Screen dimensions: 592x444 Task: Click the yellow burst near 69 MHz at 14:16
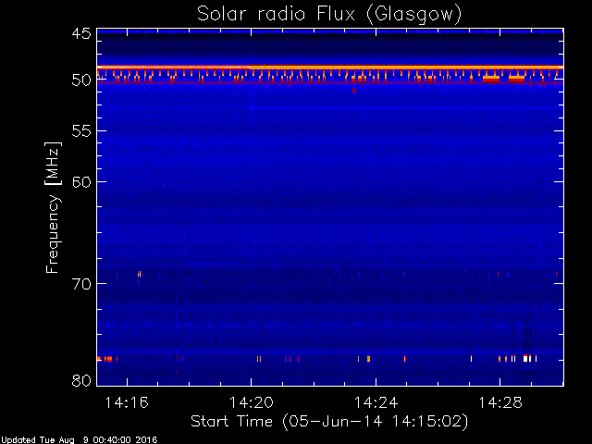pos(140,274)
